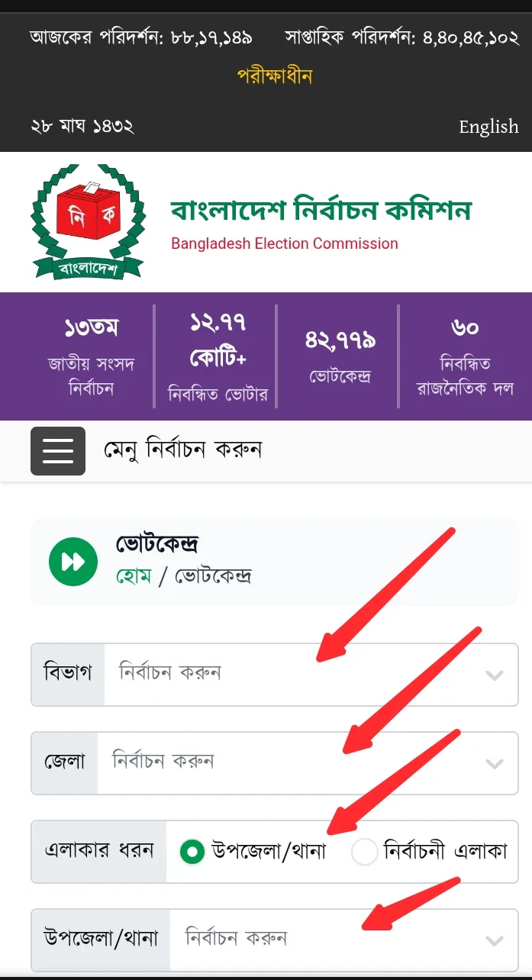Click the chevron on the বিভাগ selector

point(495,675)
